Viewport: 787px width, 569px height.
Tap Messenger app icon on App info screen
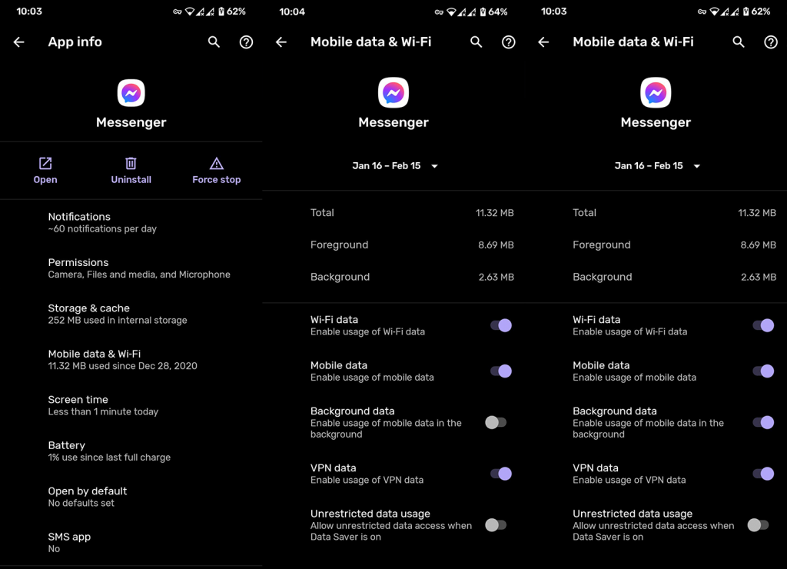[x=131, y=93]
